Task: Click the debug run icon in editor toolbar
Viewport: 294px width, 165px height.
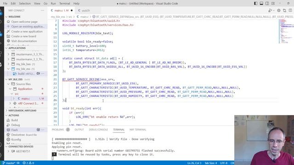Action: (270, 11)
